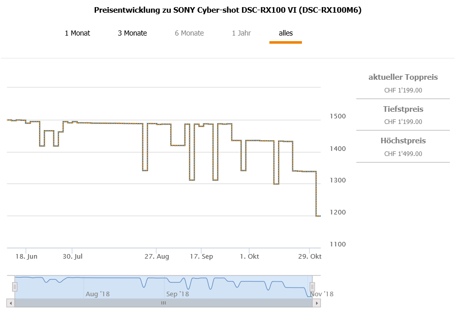Select the 1 Jahr range tab
This screenshot has height=312, width=459.
pos(241,33)
